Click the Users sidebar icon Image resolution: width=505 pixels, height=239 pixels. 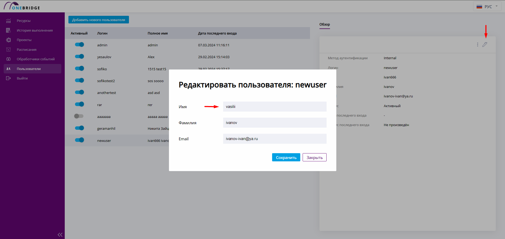point(8,69)
